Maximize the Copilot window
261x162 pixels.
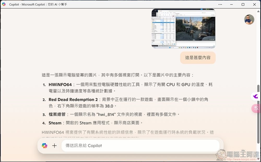pos(243,4)
